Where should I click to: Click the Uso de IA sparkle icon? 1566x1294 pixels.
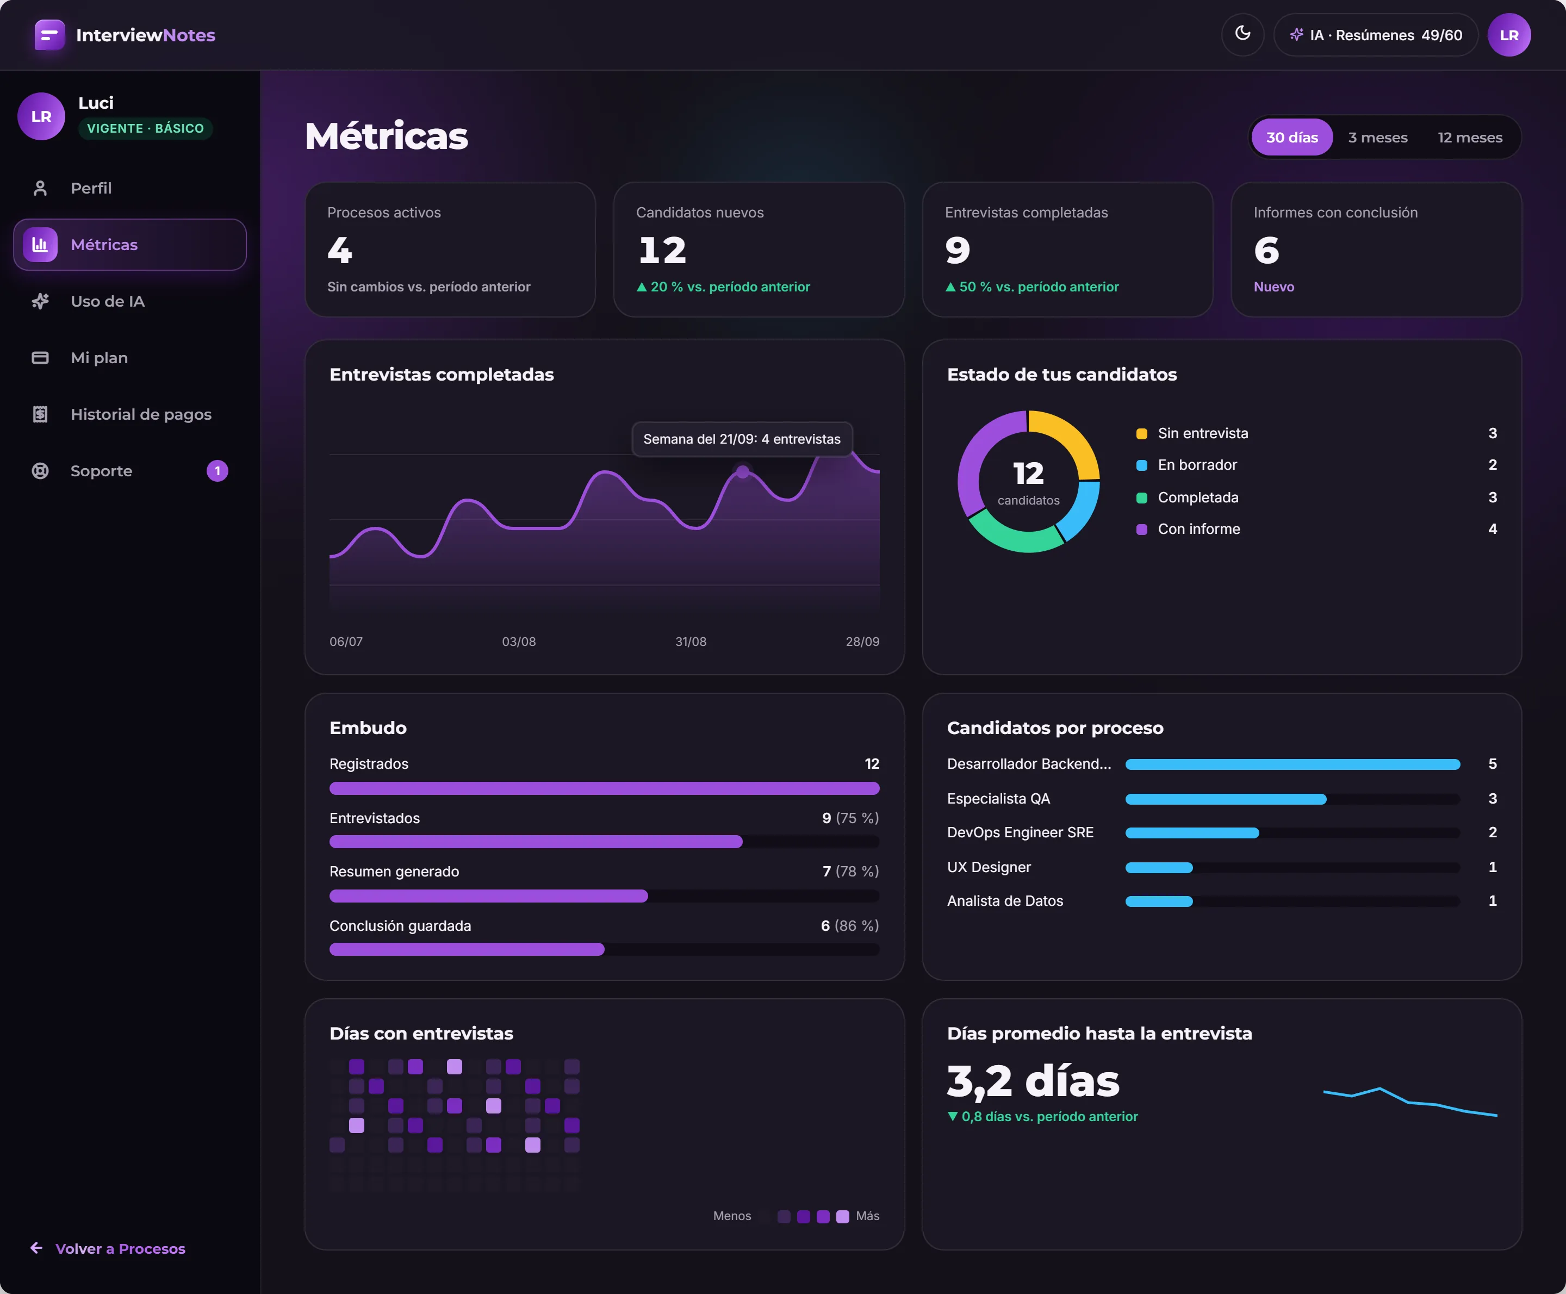click(40, 301)
